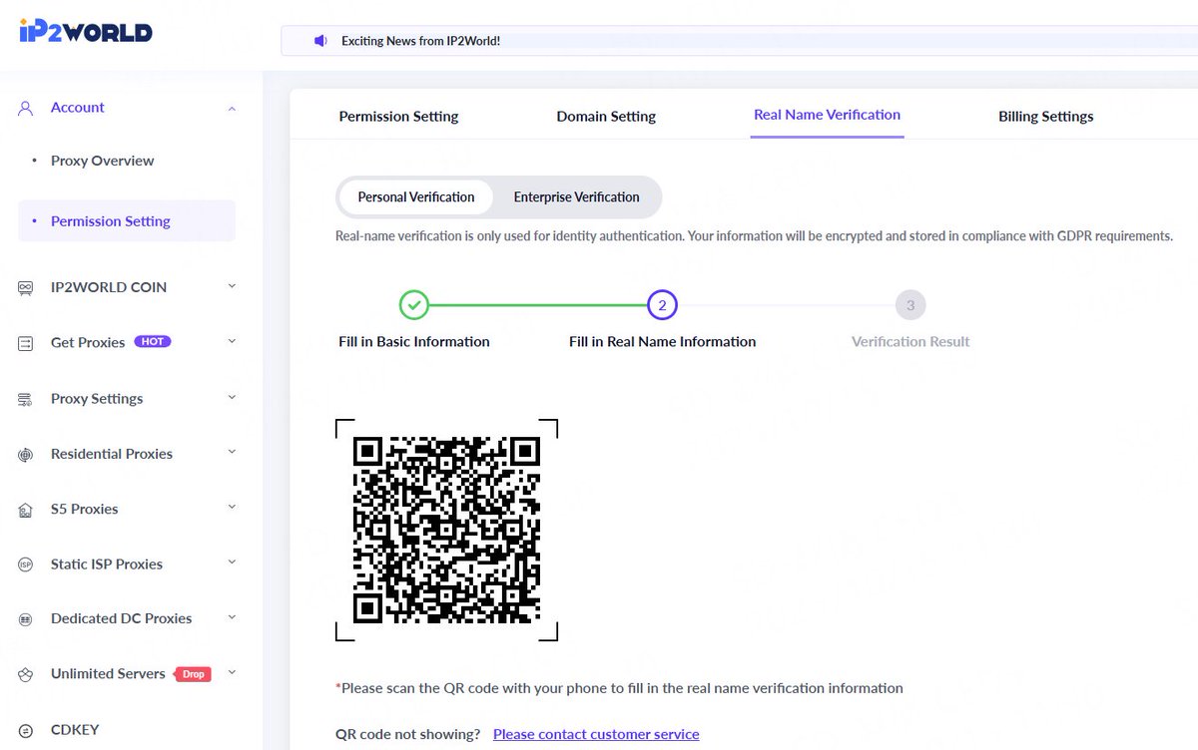Click the S5 Proxies sidebar label
The height and width of the screenshot is (750, 1198).
point(84,509)
